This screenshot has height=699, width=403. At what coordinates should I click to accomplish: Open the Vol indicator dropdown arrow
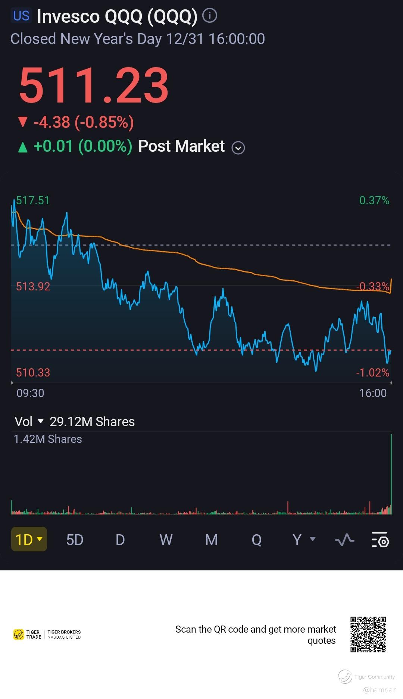(41, 422)
